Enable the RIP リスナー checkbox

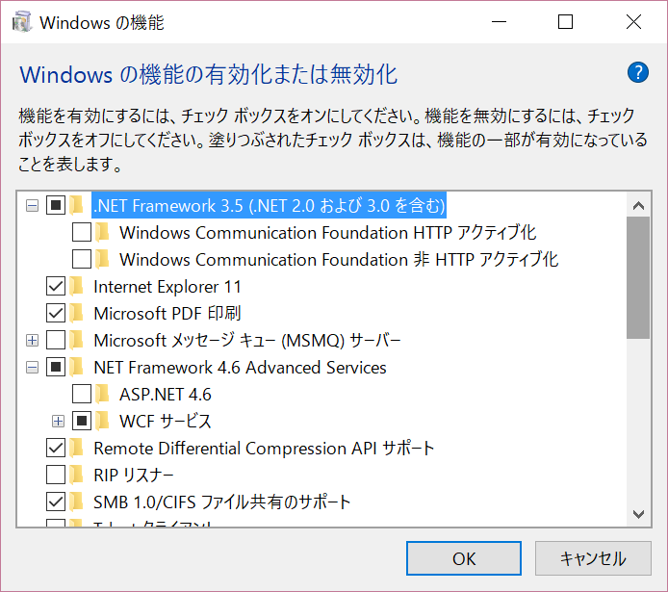[x=56, y=476]
